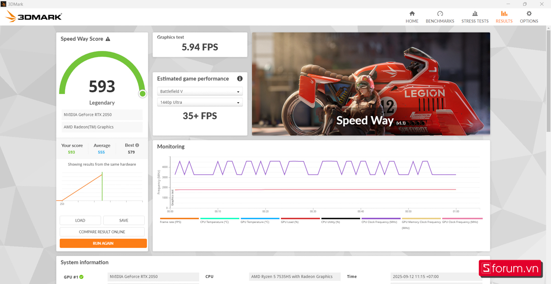Click the System information heading
The width and height of the screenshot is (551, 284).
(x=84, y=262)
